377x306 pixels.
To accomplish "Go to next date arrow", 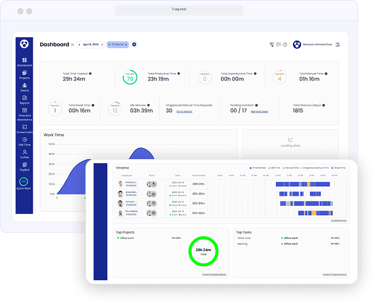I will pos(102,45).
